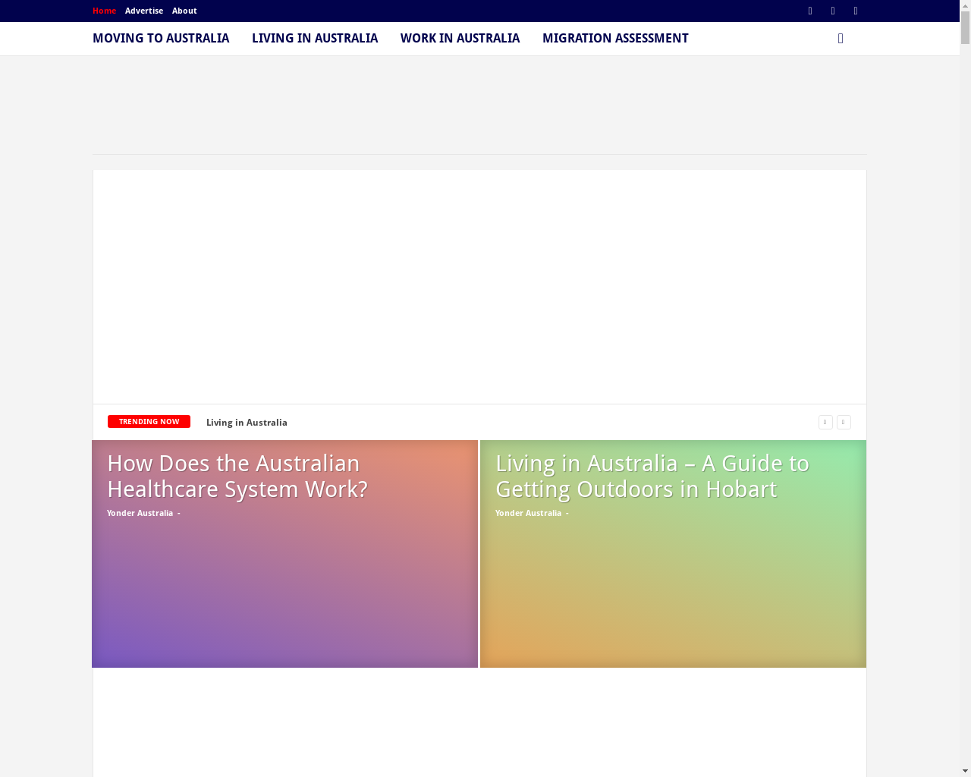
Task: Open the trending 'Living in Australia' story
Action: coord(247,423)
